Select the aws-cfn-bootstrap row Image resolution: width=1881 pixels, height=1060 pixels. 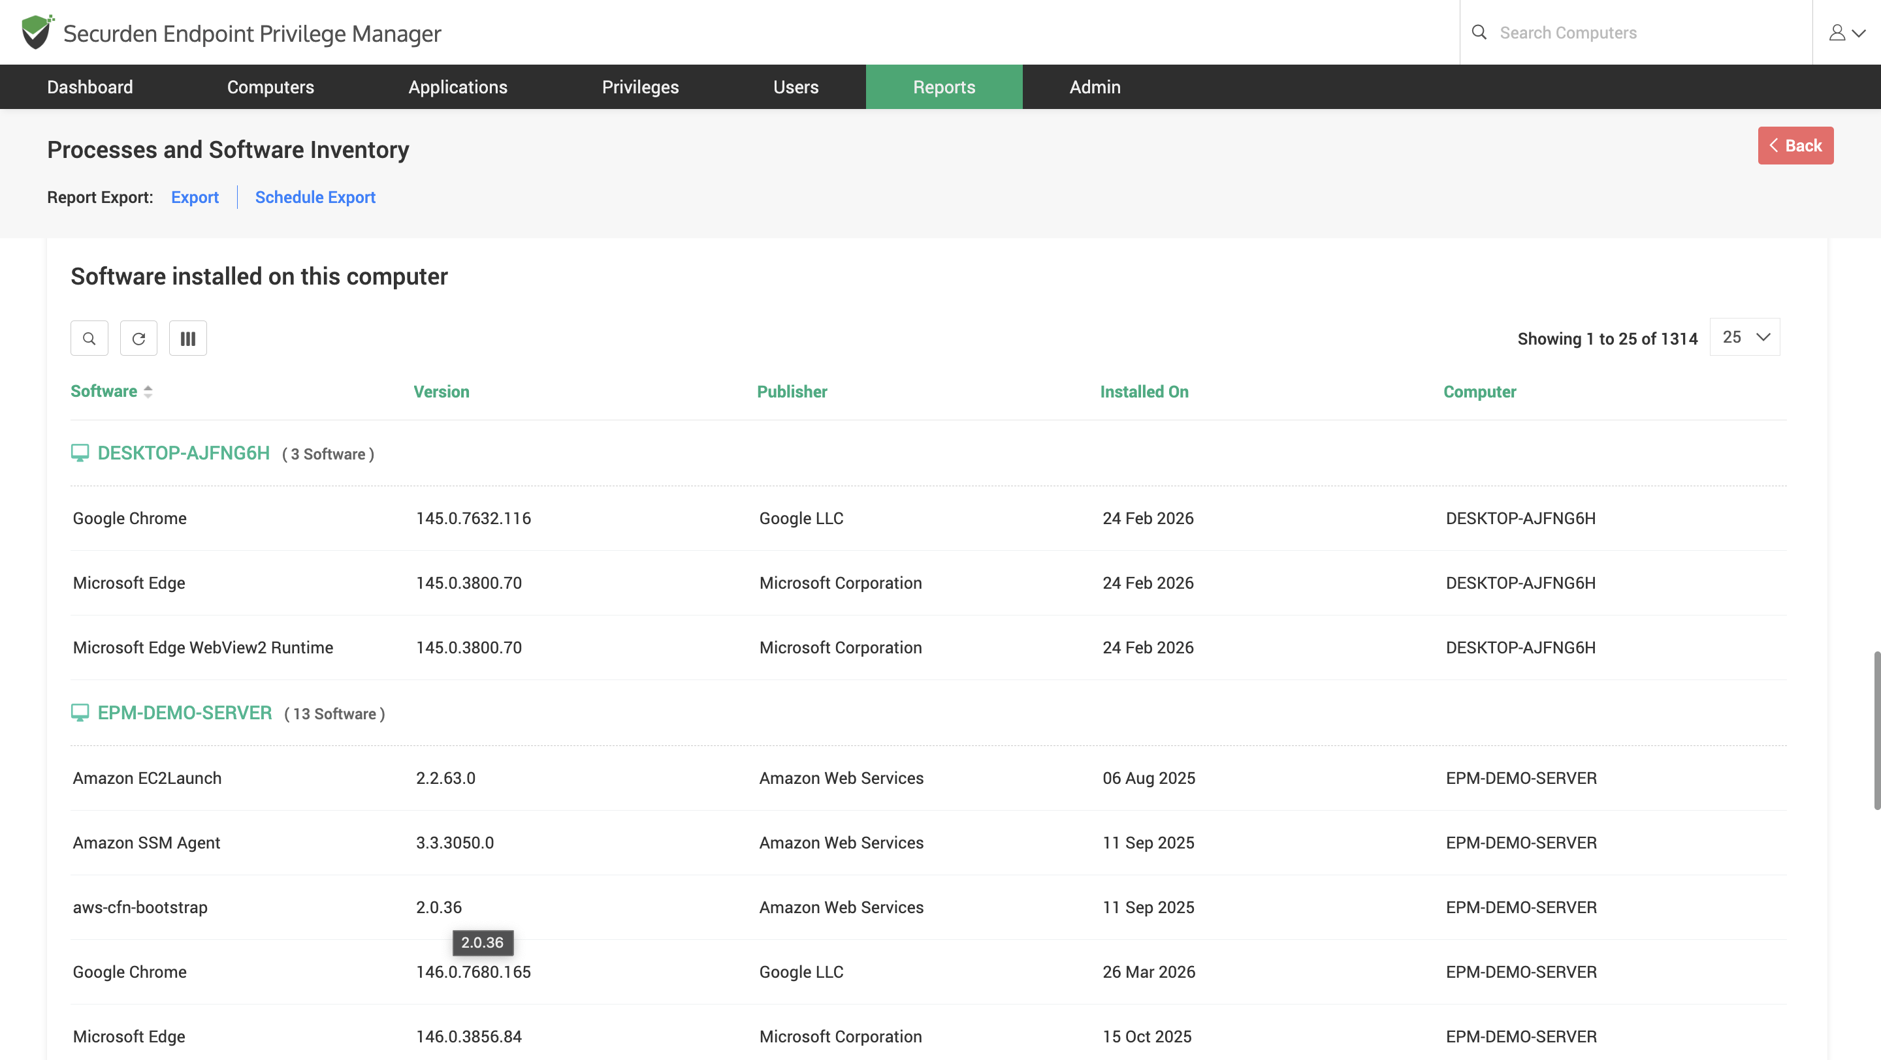[929, 907]
